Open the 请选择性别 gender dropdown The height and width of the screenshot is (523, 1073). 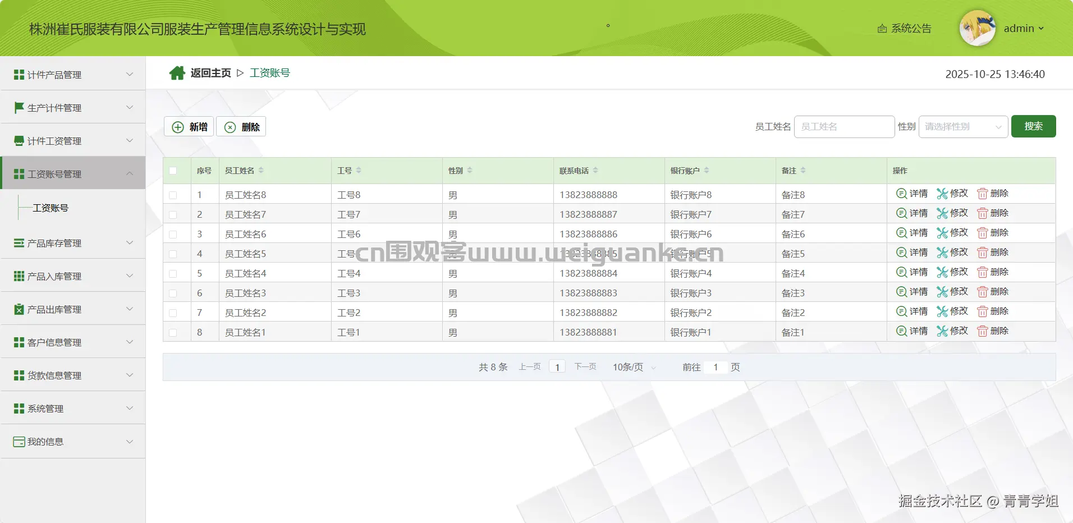click(x=963, y=127)
